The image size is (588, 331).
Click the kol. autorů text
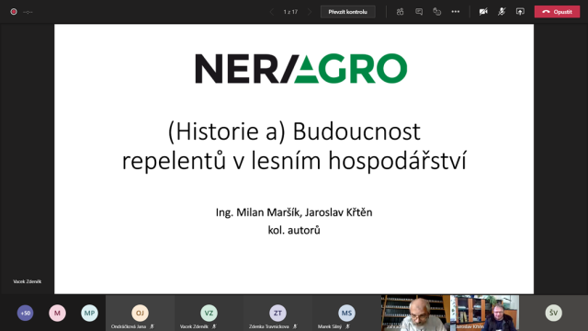(x=294, y=230)
